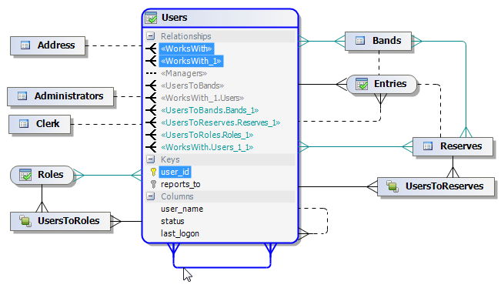Collapse the Relationships section
Image resolution: width=501 pixels, height=288 pixels.
(x=151, y=36)
